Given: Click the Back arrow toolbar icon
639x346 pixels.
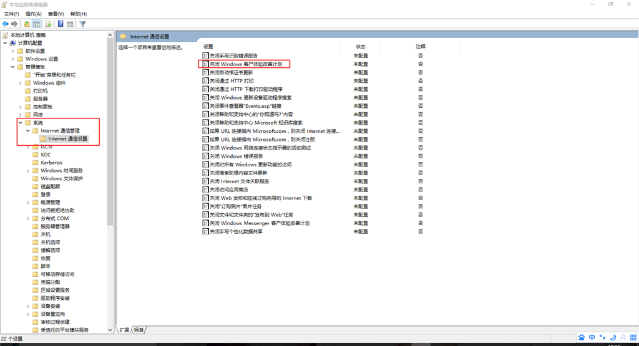Looking at the screenshot, I should pos(5,24).
